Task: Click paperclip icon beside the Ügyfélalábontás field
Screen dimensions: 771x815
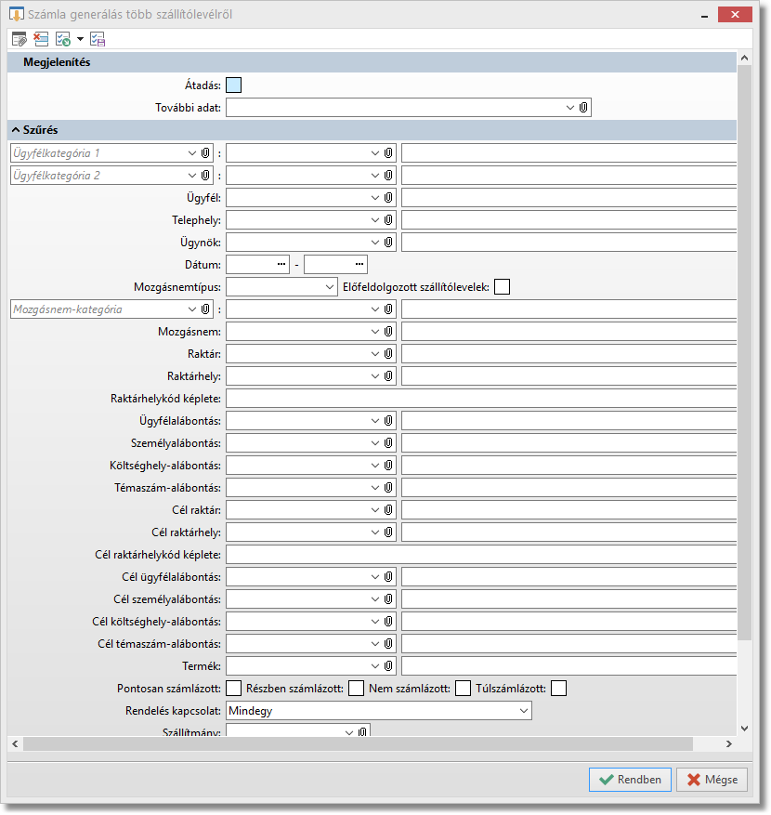Action: (388, 421)
